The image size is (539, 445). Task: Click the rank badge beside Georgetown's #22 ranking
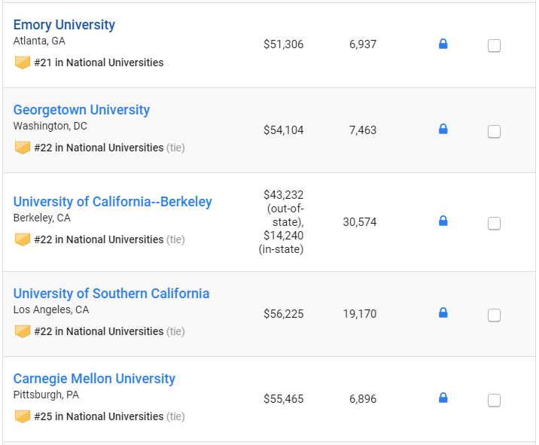pyautogui.click(x=23, y=148)
